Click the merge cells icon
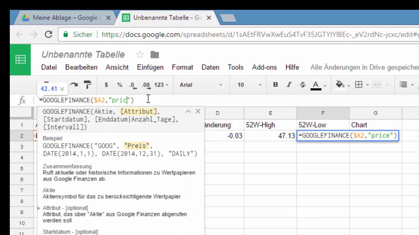 pos(377,85)
